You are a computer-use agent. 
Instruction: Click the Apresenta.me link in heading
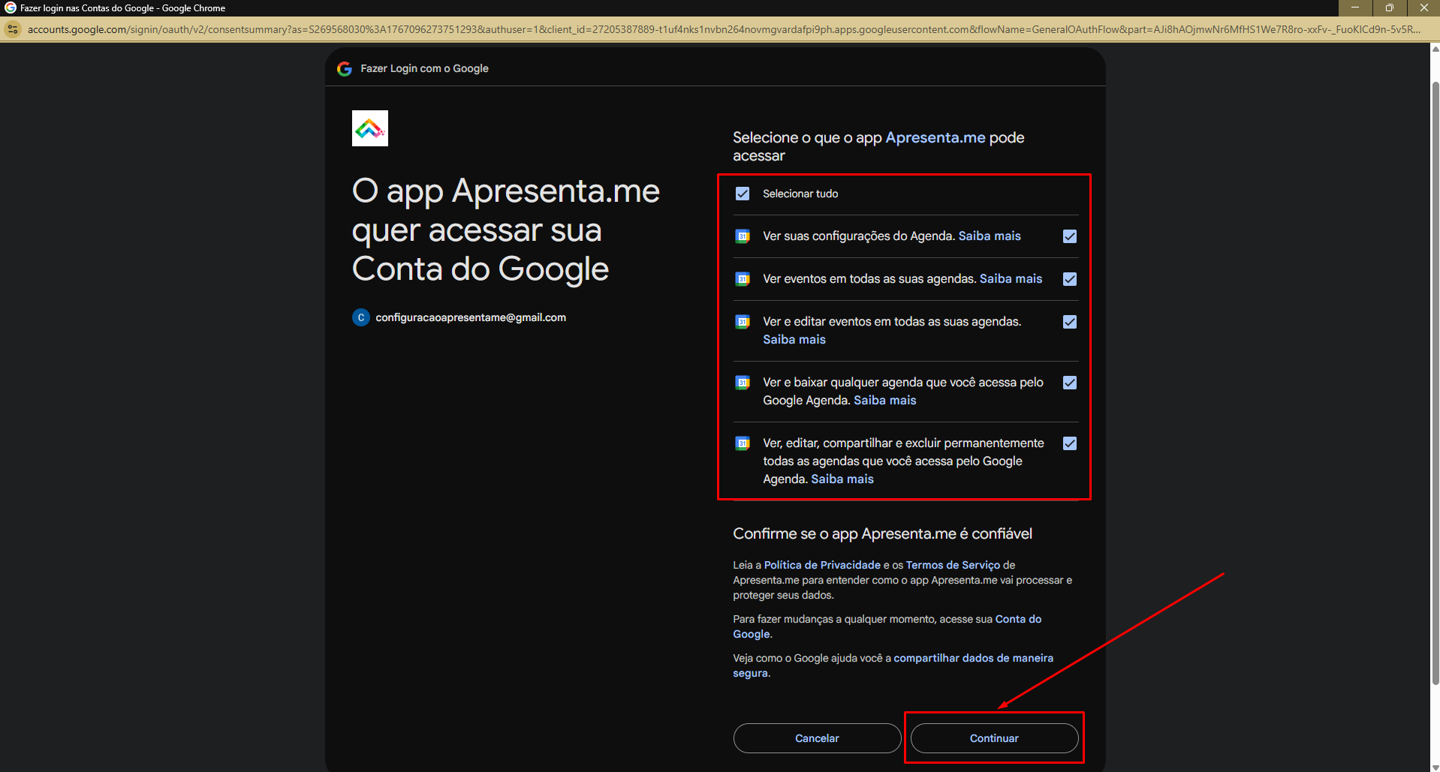935,137
